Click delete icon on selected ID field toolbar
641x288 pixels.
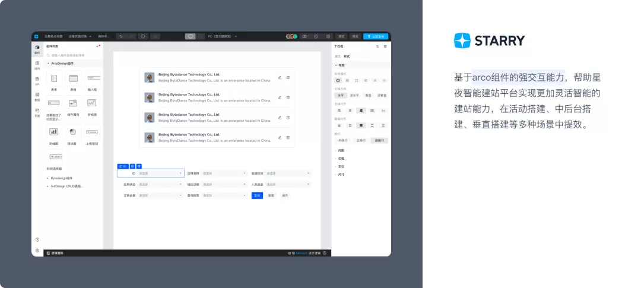(x=139, y=166)
